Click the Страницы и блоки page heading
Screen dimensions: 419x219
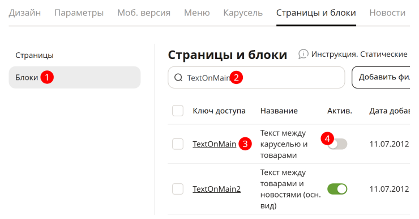[x=228, y=55]
